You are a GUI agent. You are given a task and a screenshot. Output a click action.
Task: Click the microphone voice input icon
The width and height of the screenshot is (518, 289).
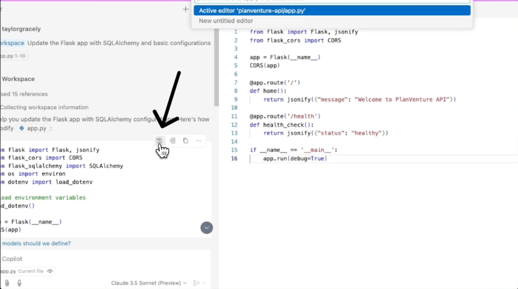click(20, 283)
